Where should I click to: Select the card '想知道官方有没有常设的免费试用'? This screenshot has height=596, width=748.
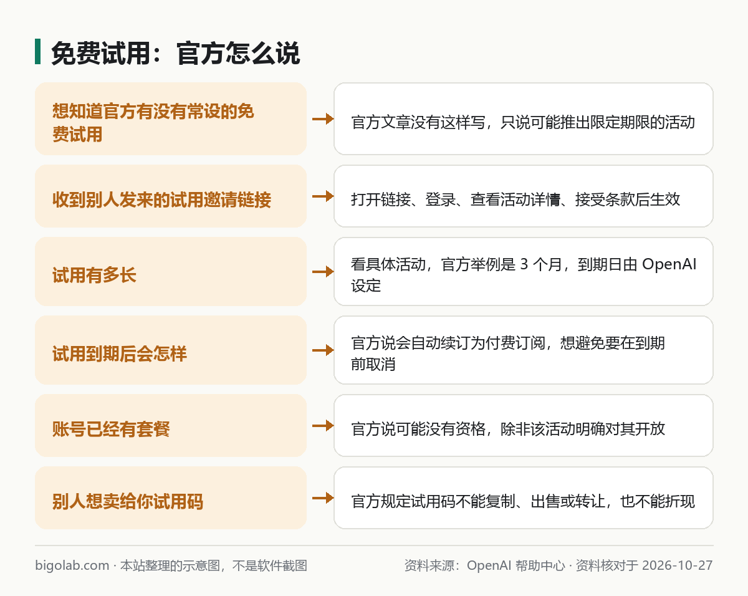coord(171,118)
